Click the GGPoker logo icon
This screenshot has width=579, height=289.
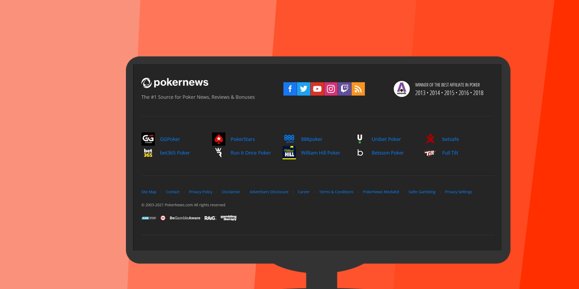coord(148,139)
